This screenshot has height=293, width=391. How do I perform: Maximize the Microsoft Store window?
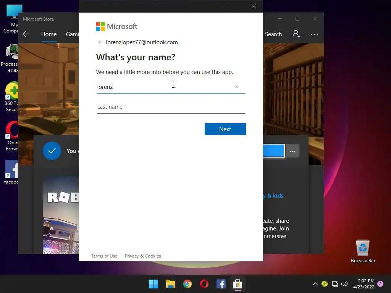[x=297, y=19]
